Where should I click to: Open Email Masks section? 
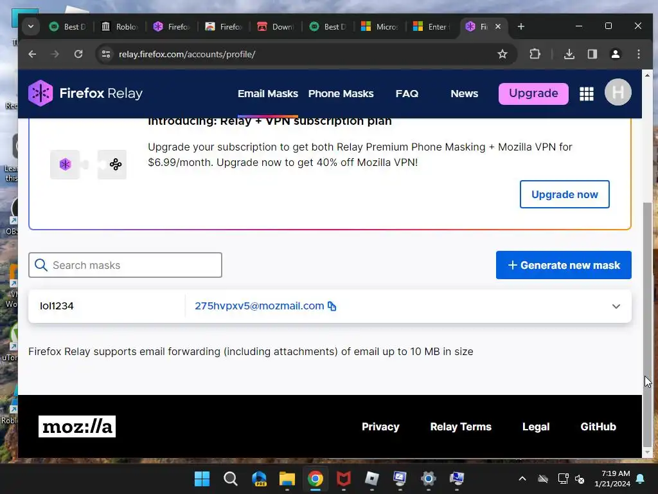tap(268, 94)
